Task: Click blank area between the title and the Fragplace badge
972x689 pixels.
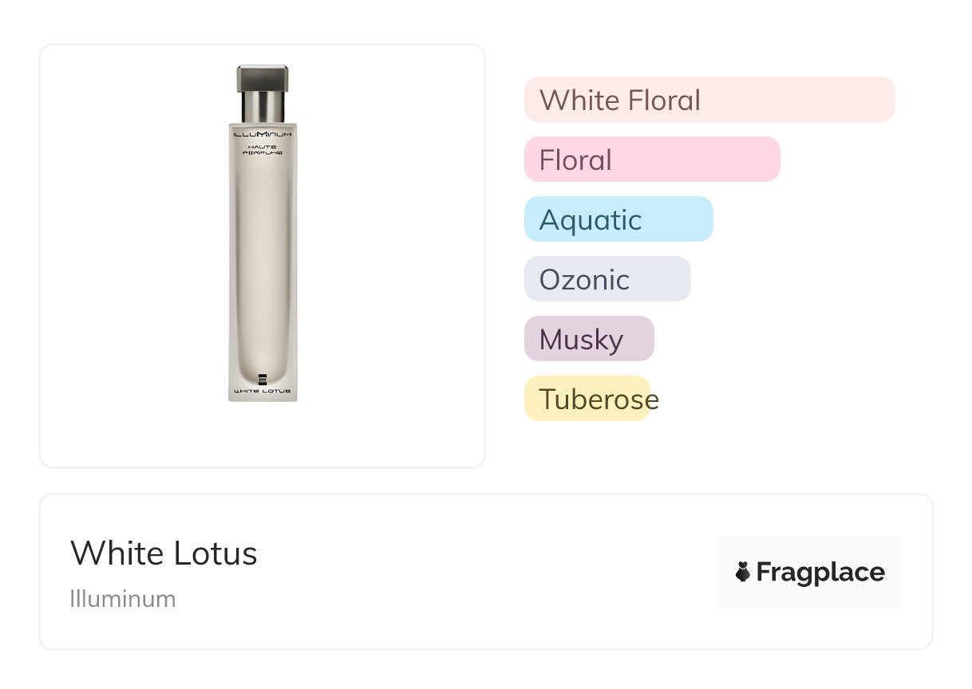Action: (x=479, y=572)
